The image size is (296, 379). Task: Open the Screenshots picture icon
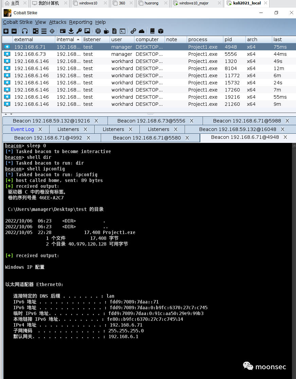[87, 31]
